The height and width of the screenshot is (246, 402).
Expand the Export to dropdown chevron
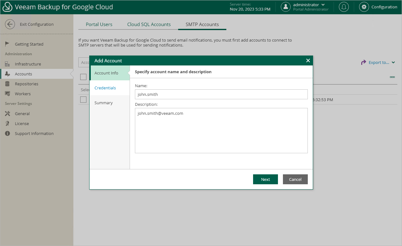pos(393,62)
